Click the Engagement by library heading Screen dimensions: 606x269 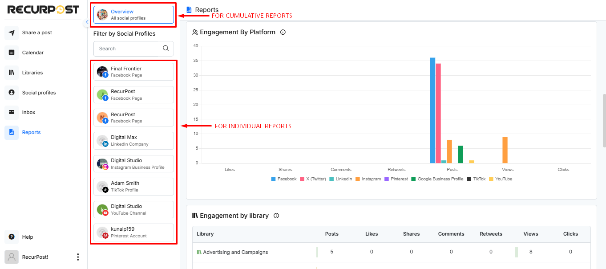[234, 216]
